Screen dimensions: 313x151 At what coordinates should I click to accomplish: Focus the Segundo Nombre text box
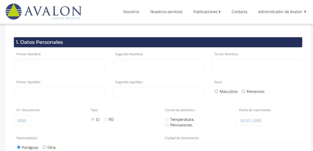pos(158,65)
